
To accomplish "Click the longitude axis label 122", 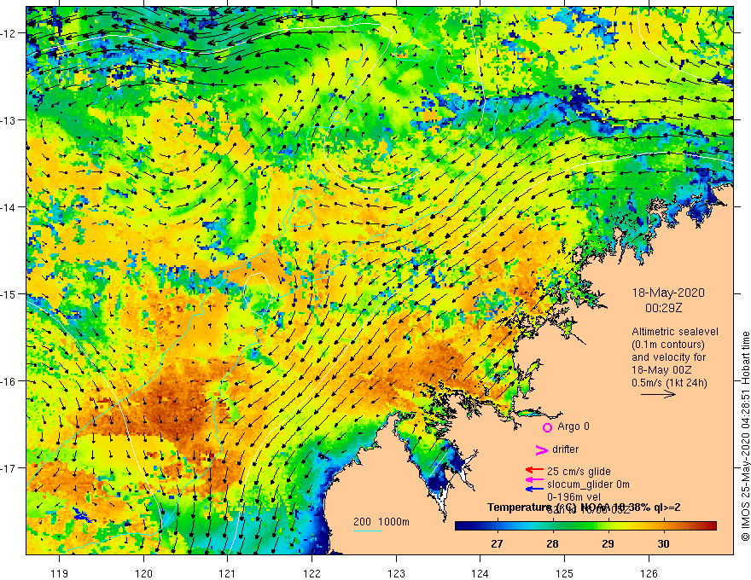I will point(311,573).
